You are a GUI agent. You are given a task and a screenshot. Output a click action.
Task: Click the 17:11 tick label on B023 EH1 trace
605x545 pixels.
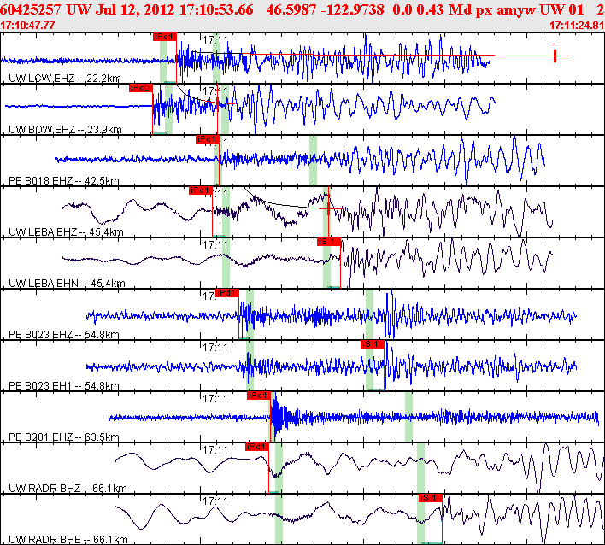[x=215, y=348]
